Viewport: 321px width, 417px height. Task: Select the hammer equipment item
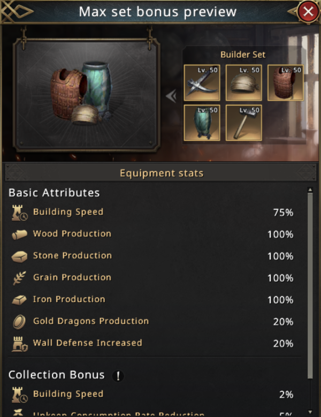click(x=243, y=123)
